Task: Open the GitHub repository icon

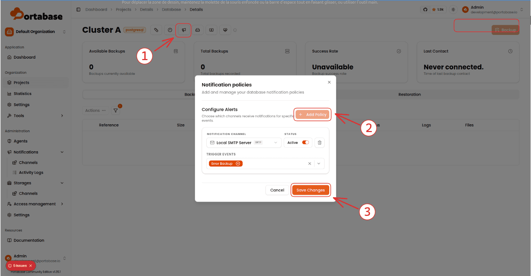Action: pos(425,10)
